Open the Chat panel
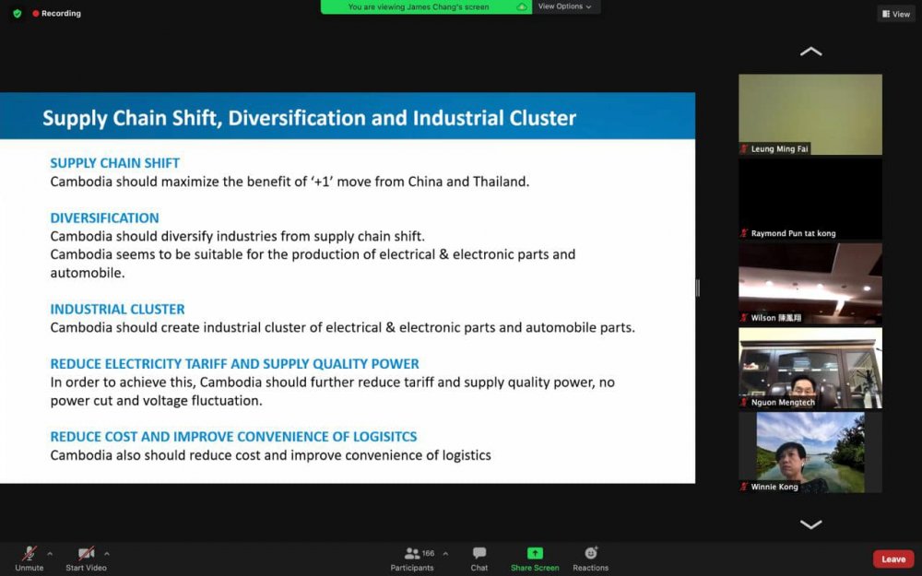The width and height of the screenshot is (922, 576). tap(479, 553)
